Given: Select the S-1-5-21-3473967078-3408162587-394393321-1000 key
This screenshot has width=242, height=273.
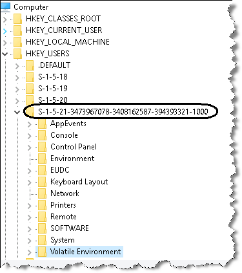Looking at the screenshot, I should coord(123,112).
